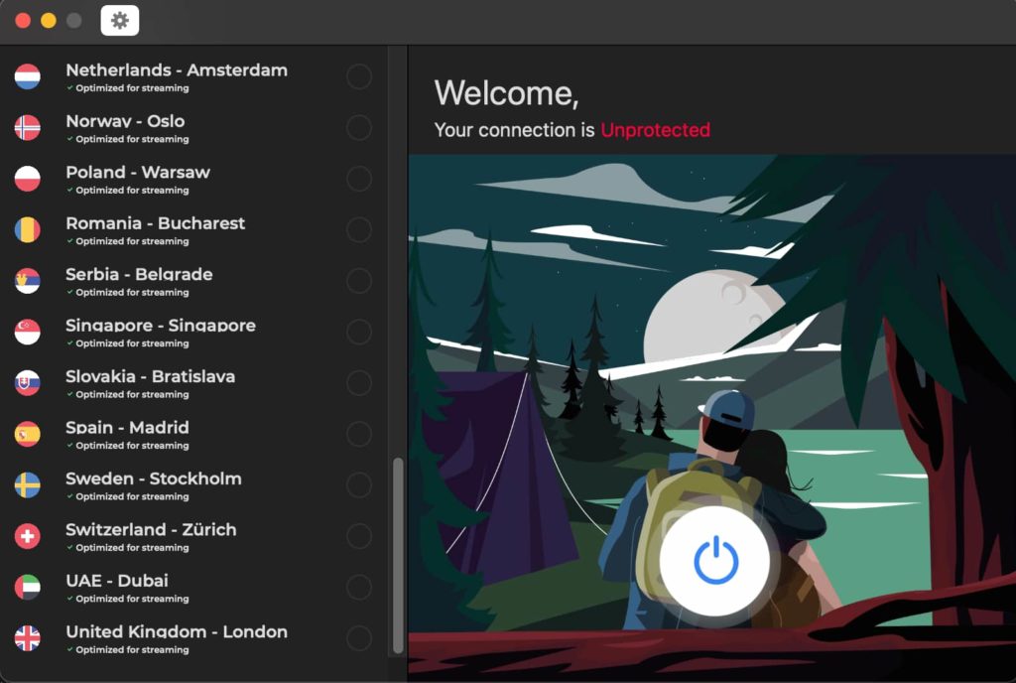The image size is (1016, 683).
Task: Select the Spain - Madrid server label
Action: (x=127, y=428)
